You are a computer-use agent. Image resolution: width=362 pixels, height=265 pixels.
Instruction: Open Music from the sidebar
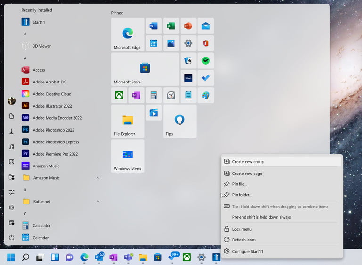11,147
